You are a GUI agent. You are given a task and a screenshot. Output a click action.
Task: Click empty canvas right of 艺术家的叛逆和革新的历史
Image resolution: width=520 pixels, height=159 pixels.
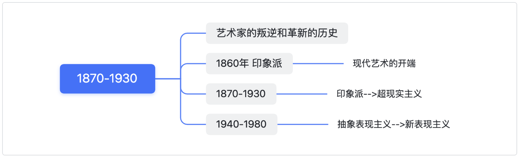click(x=423, y=33)
